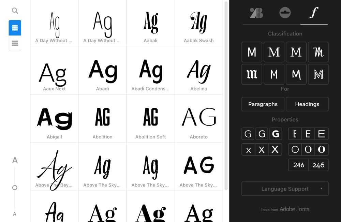Filter by sans serif classification
The height and width of the screenshot is (222, 341).
(252, 52)
